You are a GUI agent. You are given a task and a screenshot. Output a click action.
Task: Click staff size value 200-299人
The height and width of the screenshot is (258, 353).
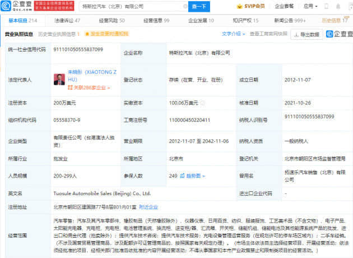(65, 176)
